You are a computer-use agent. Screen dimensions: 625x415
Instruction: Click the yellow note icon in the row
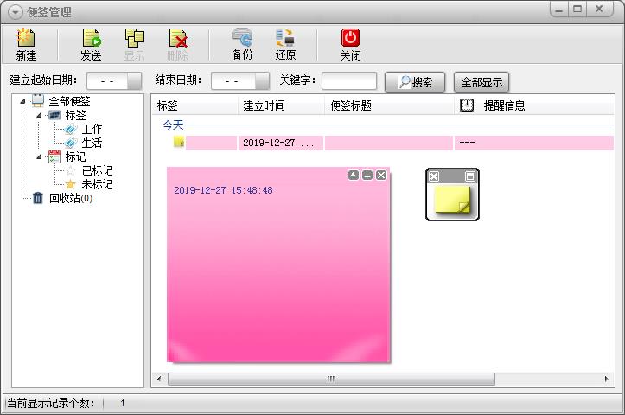[179, 142]
